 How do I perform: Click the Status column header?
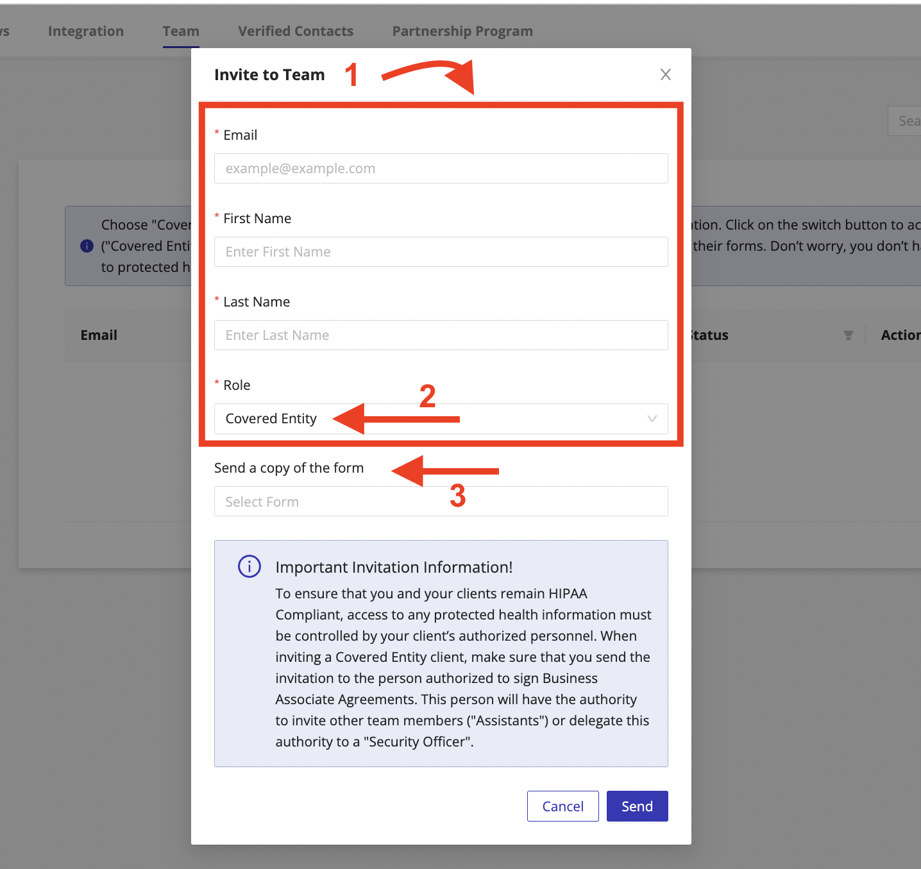point(711,335)
